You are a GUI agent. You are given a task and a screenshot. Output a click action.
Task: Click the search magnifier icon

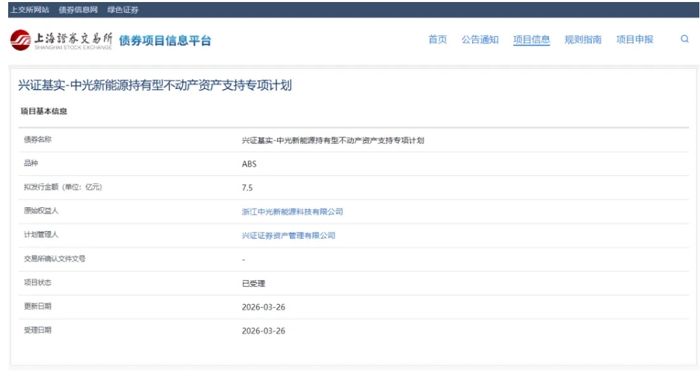pyautogui.click(x=684, y=39)
